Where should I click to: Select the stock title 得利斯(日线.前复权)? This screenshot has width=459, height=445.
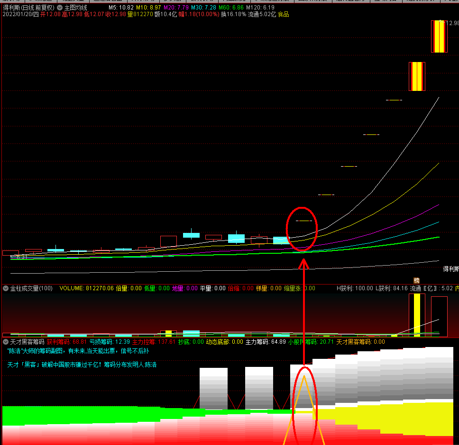click(x=28, y=8)
